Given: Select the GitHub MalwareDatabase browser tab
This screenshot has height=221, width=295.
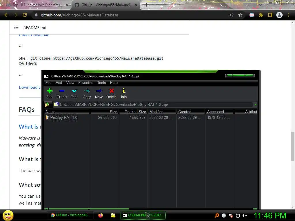Looking at the screenshot, I should click(x=105, y=5).
